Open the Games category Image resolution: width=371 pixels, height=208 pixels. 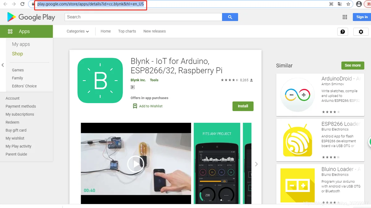[18, 70]
